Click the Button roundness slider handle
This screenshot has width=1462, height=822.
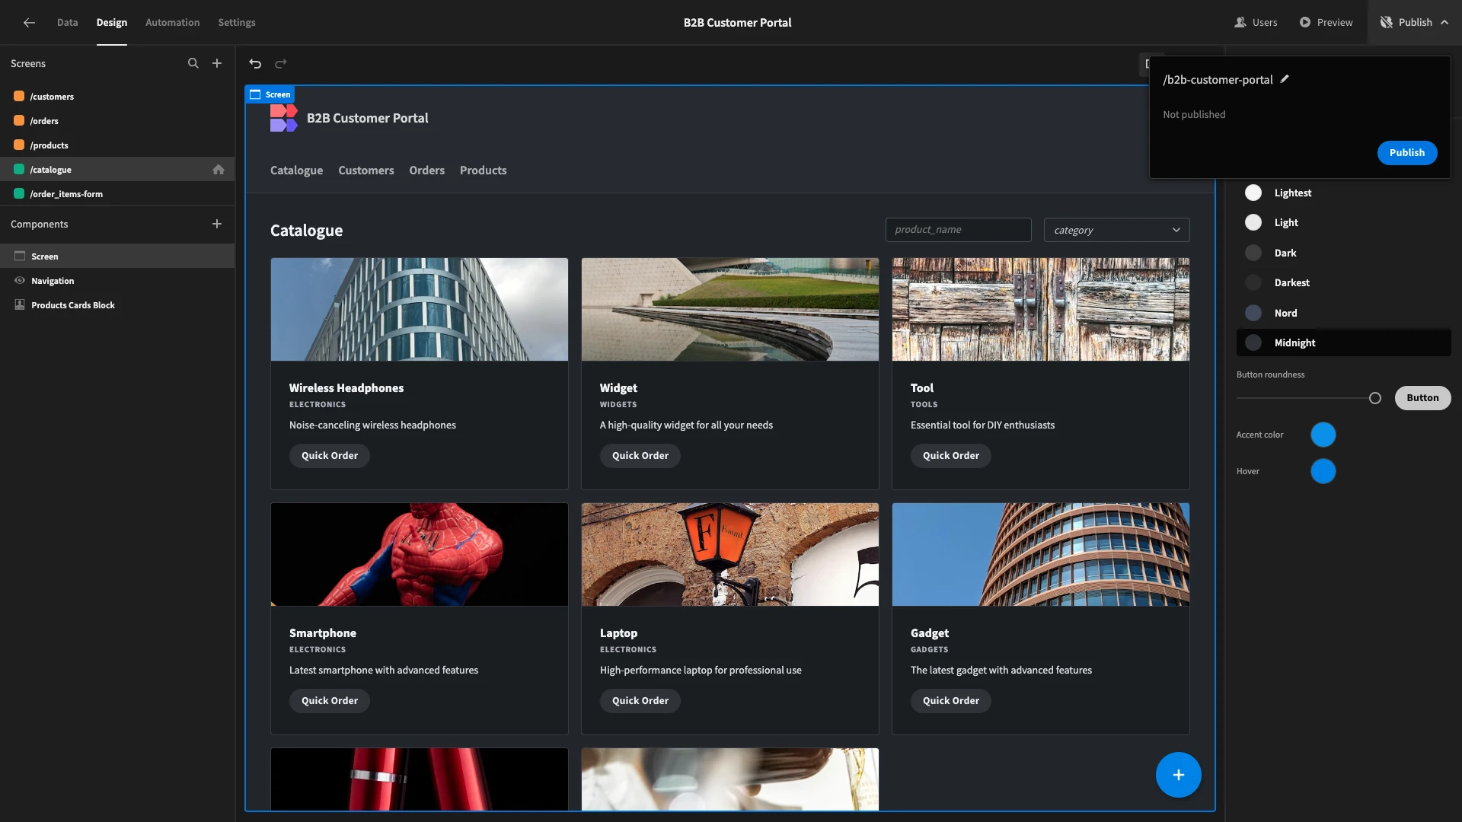[x=1374, y=398]
